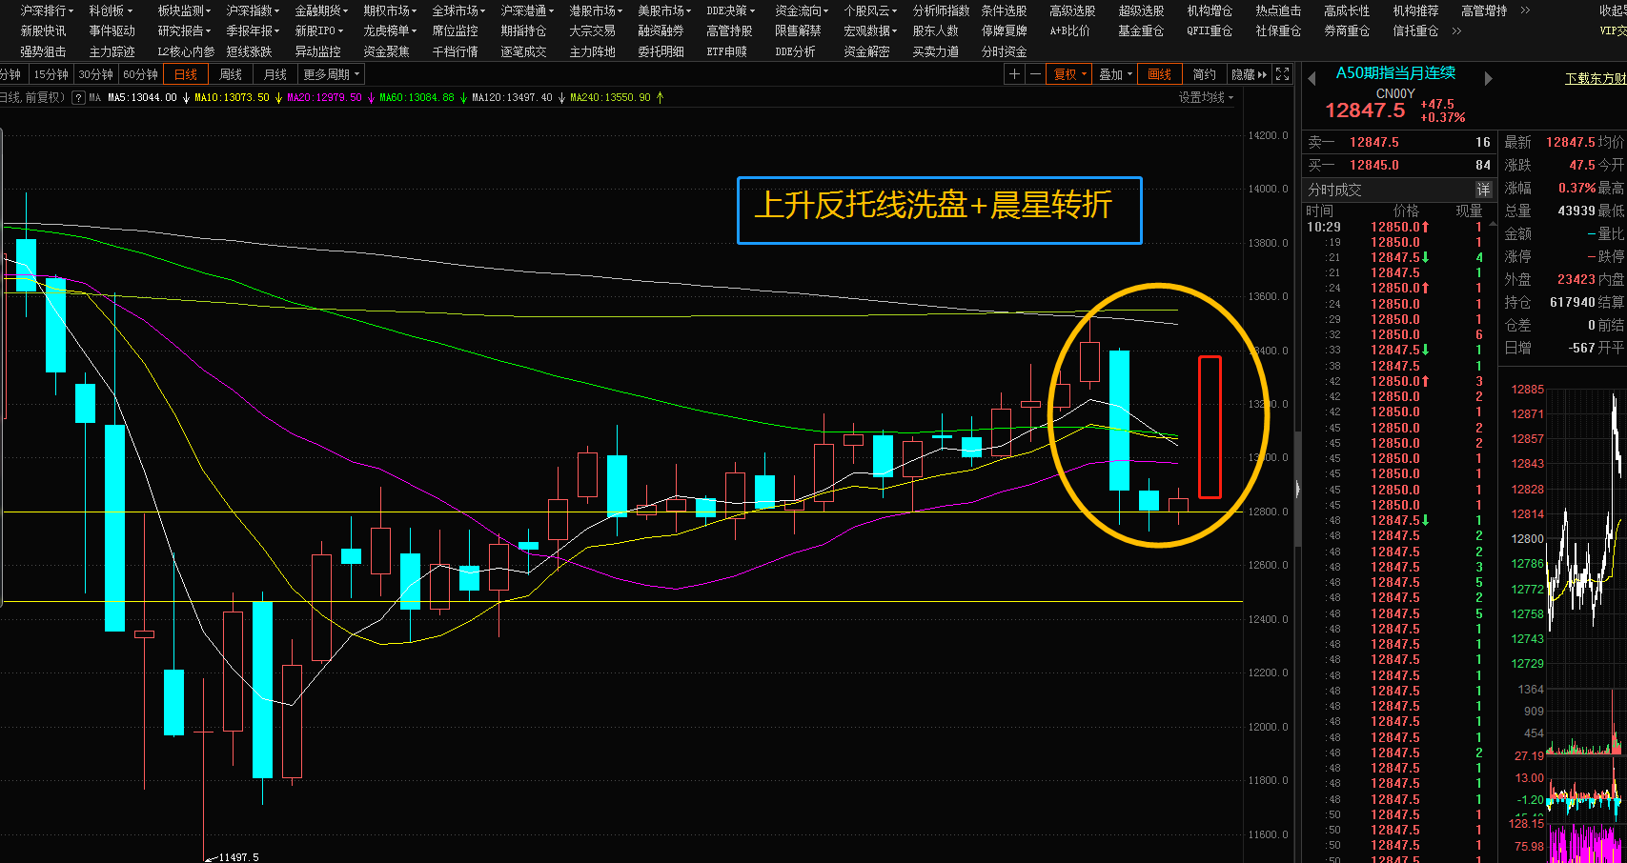Hide panels with the 隐藏 button

[x=1249, y=74]
